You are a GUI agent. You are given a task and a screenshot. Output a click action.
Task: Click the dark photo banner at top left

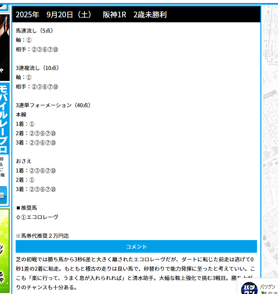click(4, 47)
